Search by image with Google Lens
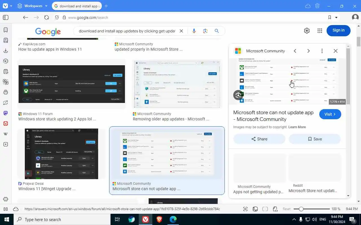Screen dimensions: 361x225 tap(205, 31)
